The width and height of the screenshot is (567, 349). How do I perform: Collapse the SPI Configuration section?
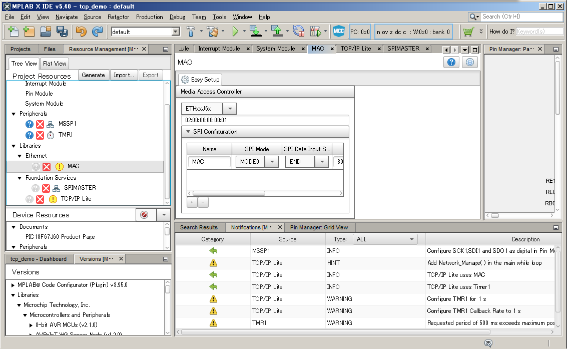point(188,132)
